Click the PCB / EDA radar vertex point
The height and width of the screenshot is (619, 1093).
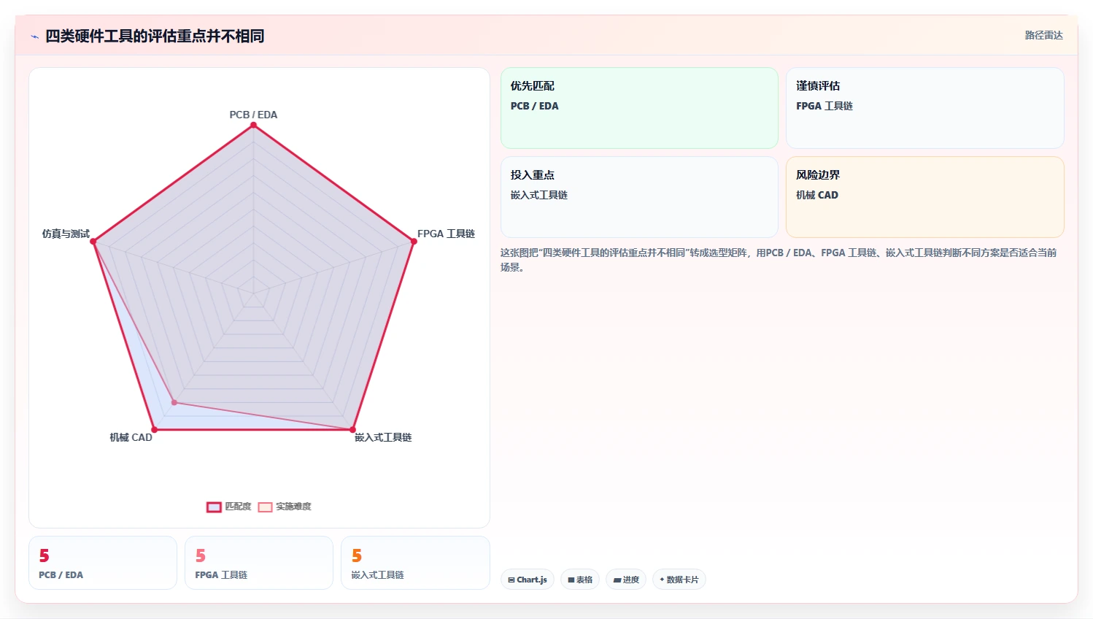[254, 125]
